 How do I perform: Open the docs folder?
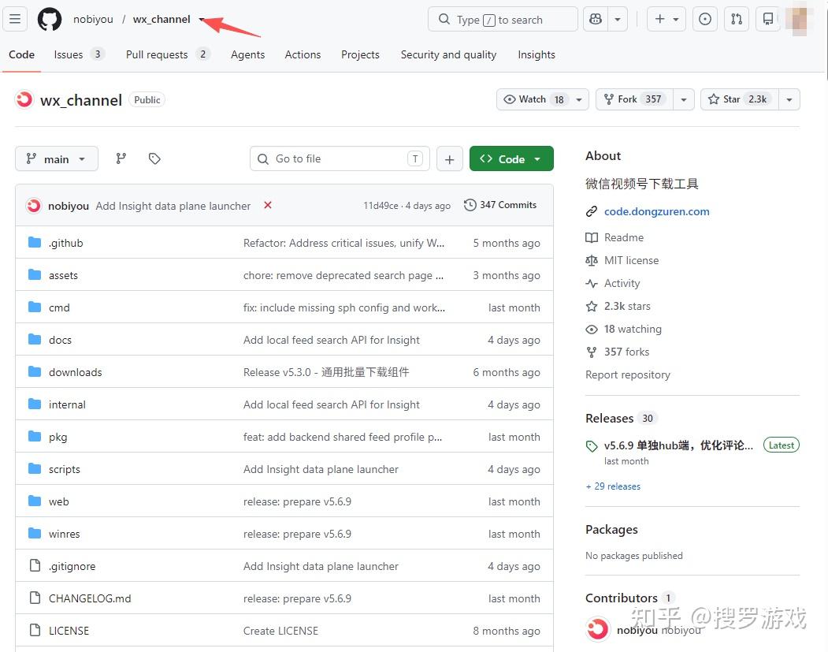tap(60, 340)
